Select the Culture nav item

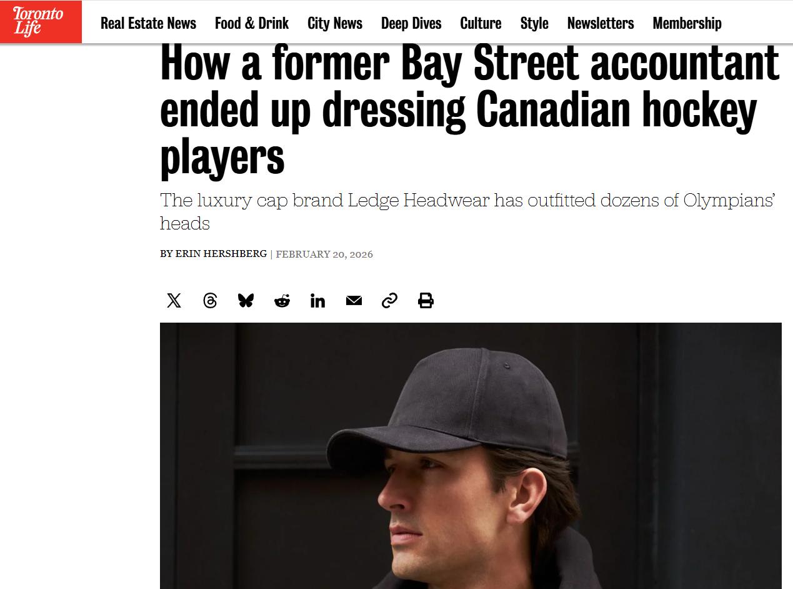tap(481, 24)
